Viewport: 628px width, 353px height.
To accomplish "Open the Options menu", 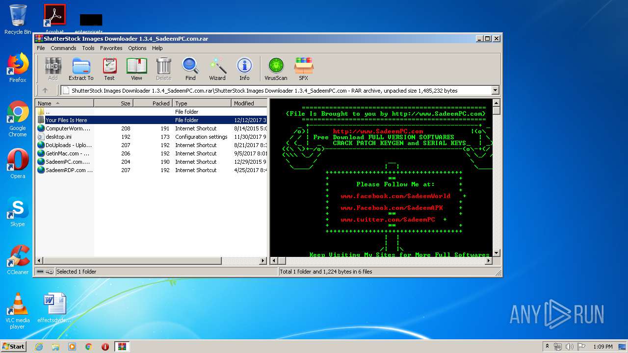I will tap(137, 48).
